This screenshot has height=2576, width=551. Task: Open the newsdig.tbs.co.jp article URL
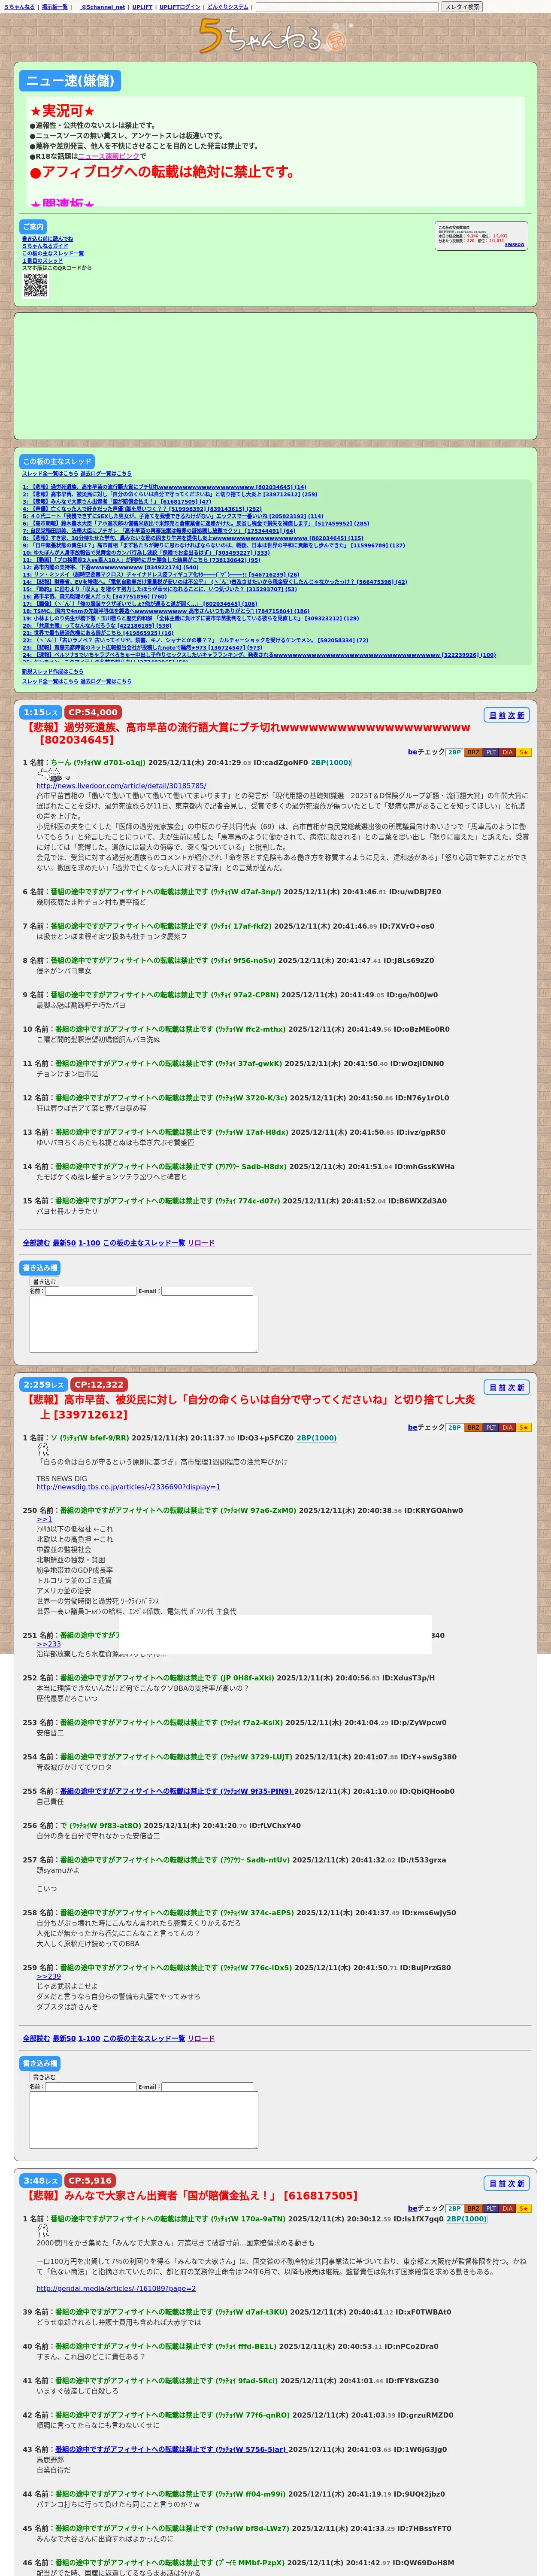point(128,1487)
